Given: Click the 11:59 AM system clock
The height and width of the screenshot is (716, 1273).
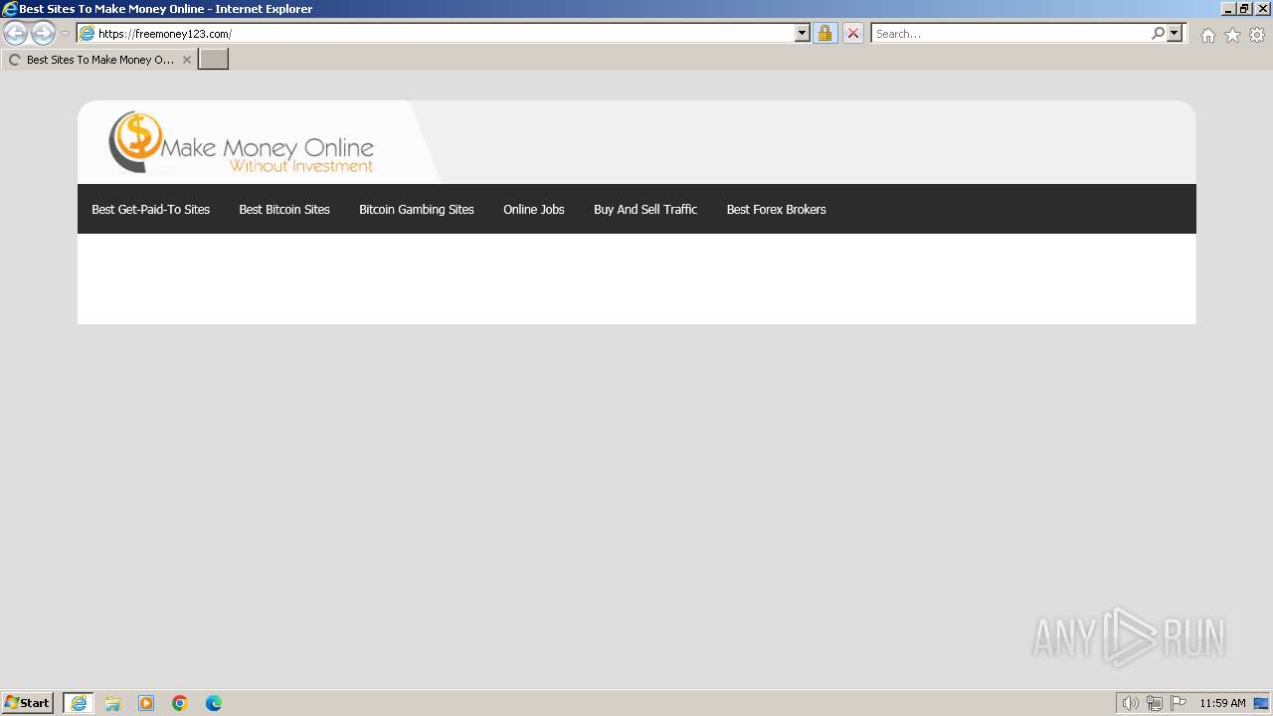Looking at the screenshot, I should click(x=1222, y=703).
